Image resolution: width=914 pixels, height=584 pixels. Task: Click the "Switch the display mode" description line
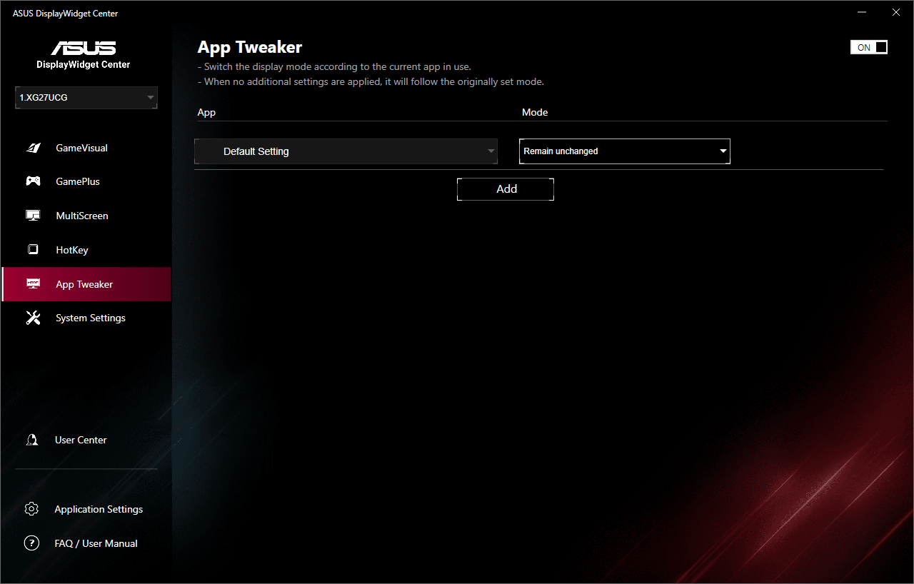click(334, 67)
